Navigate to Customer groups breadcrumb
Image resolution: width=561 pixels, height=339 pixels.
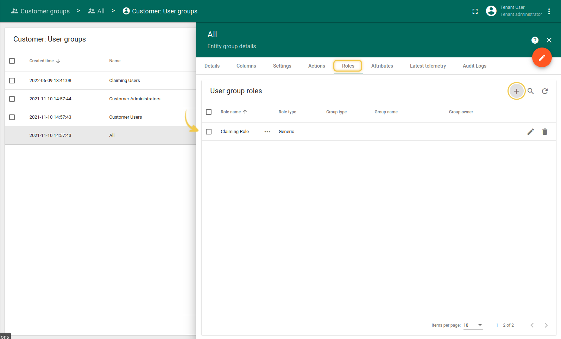click(x=45, y=11)
